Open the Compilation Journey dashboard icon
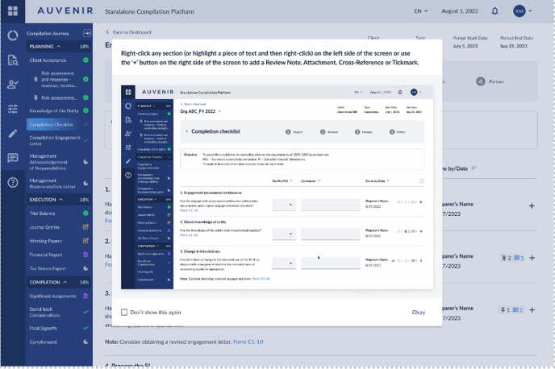Image resolution: width=555 pixels, height=369 pixels. (12, 35)
